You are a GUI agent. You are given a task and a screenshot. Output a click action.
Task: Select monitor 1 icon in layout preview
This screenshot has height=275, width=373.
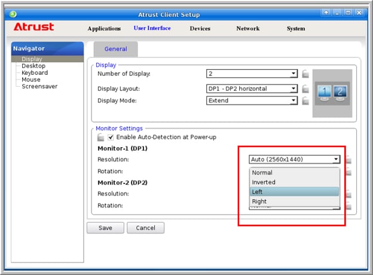pos(324,93)
